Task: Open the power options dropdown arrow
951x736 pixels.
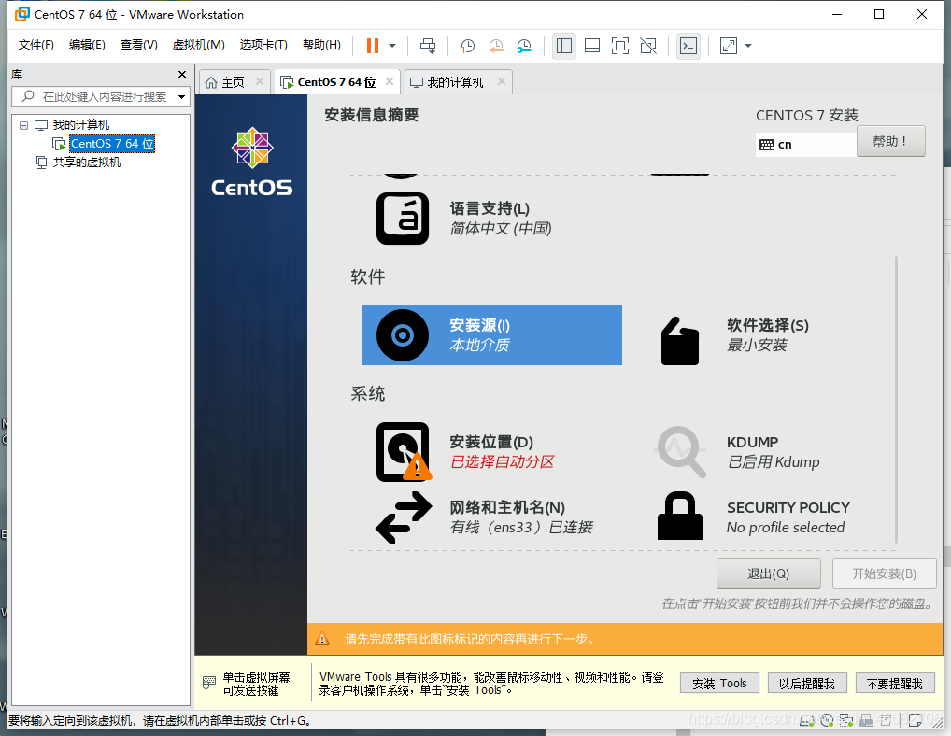Action: [392, 46]
